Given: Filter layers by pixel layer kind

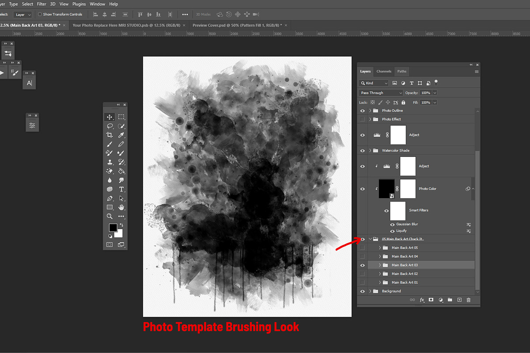Looking at the screenshot, I should [x=394, y=83].
